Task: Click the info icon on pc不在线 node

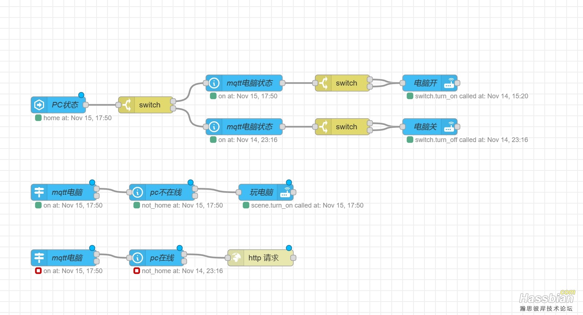Action: 137,192
